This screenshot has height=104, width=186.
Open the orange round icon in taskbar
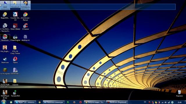tap(74, 102)
